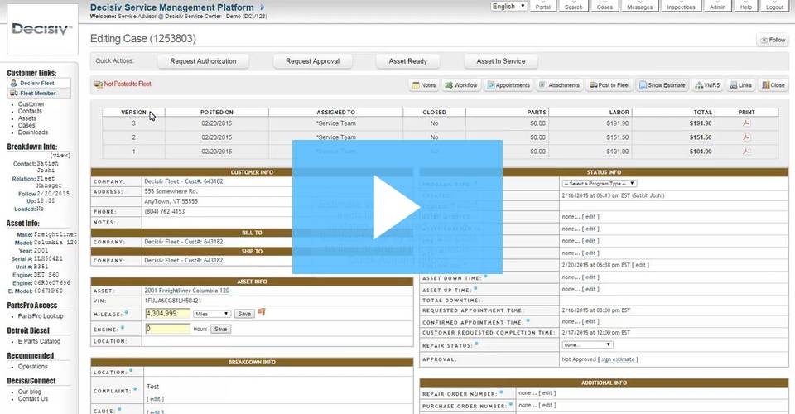Select the Decisiv Fleet customer link
Viewport: 795px width, 414px height.
click(37, 83)
